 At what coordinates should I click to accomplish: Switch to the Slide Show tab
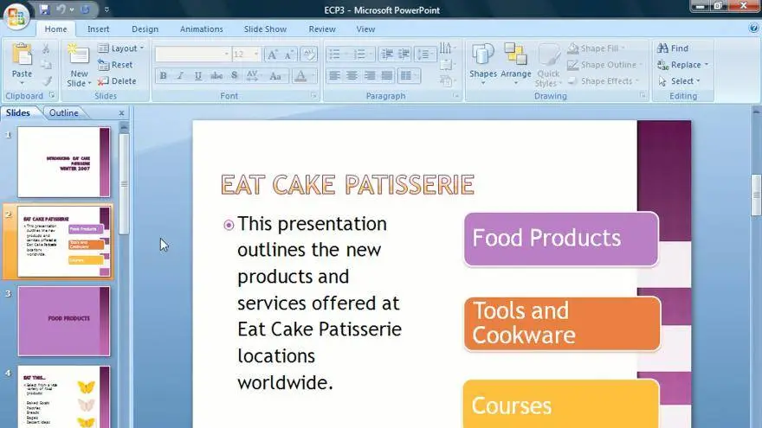[x=265, y=29]
